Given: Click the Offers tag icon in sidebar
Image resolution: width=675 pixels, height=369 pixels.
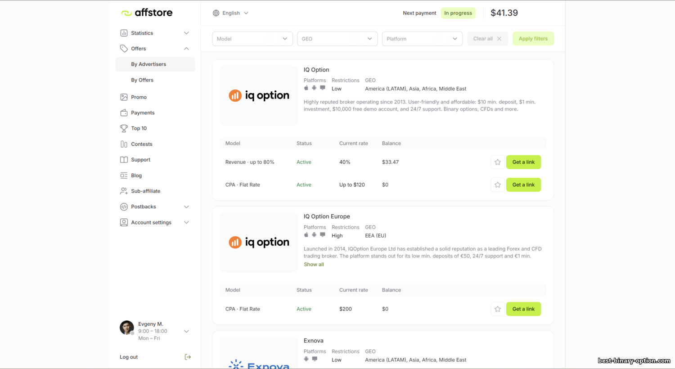Looking at the screenshot, I should click(124, 49).
